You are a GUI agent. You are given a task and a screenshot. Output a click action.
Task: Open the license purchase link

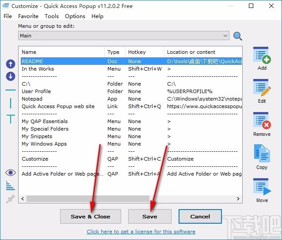[x=141, y=232]
